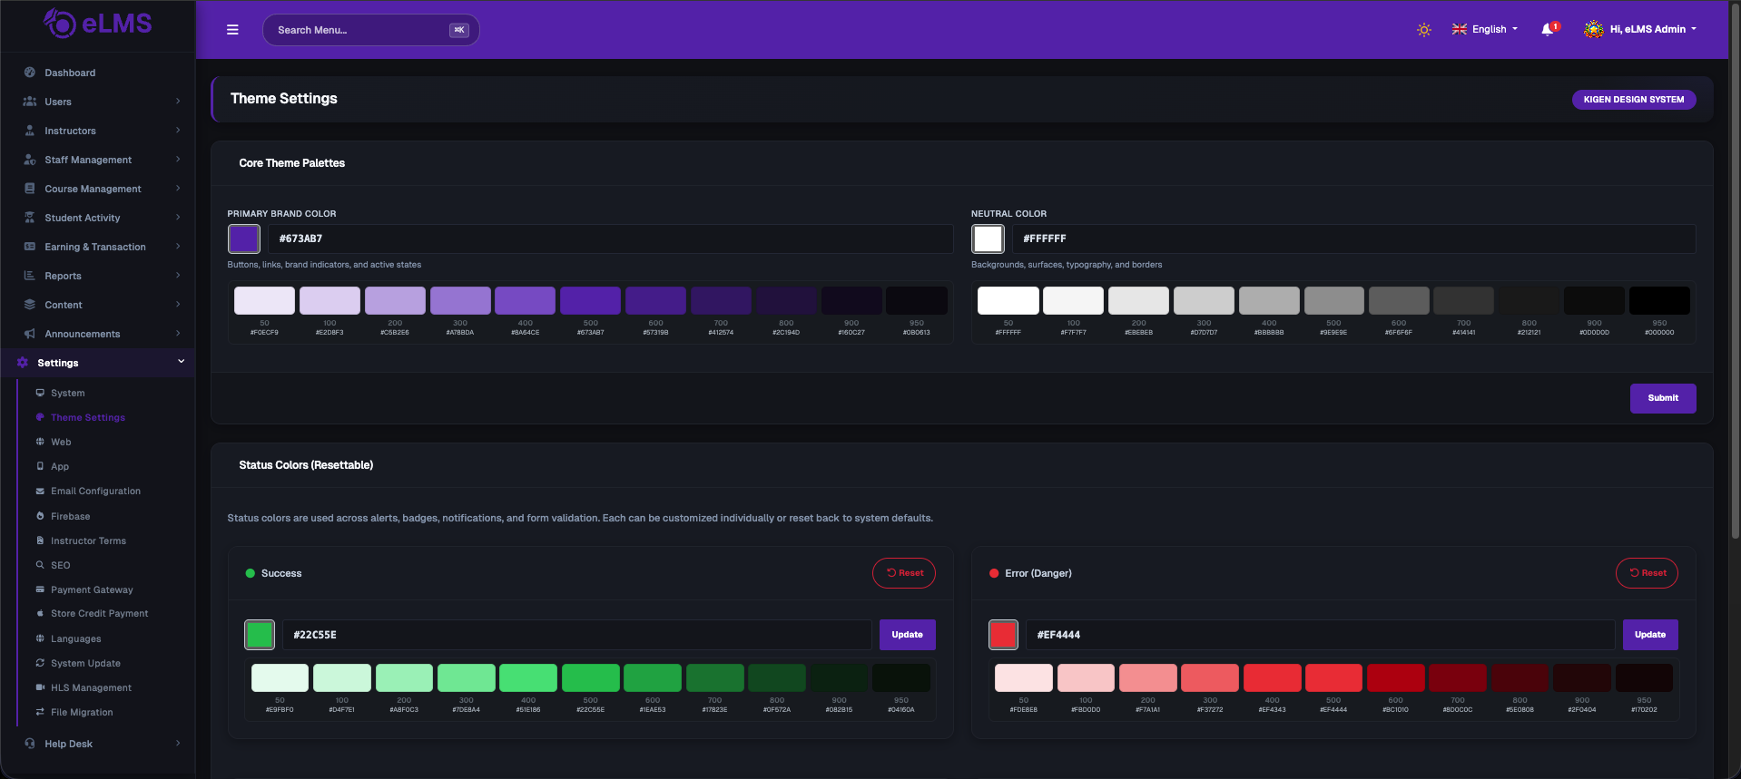
Task: Collapse the Settings menu chevron
Action: 181,362
